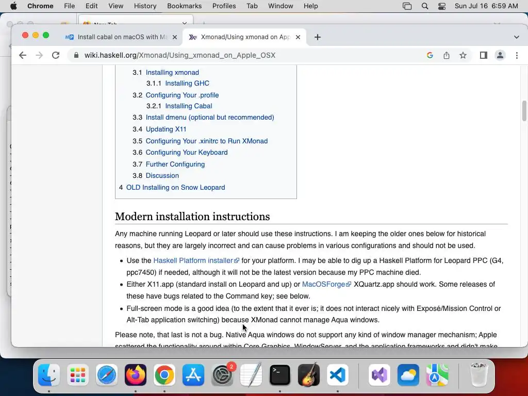Image resolution: width=528 pixels, height=396 pixels.
Task: Click the page vertical scrollbar thumb
Action: point(524,110)
